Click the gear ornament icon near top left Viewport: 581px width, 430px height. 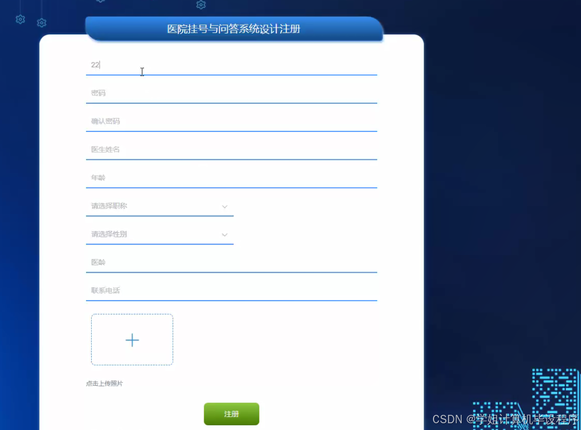[20, 19]
